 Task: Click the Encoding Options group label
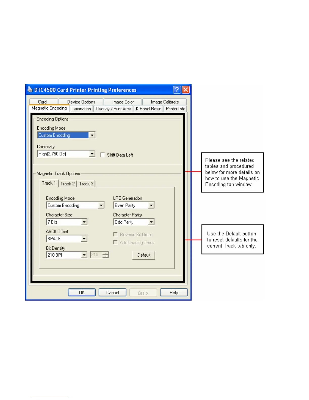point(53,119)
